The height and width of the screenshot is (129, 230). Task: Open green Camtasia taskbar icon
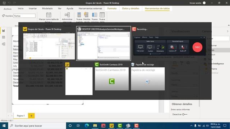point(120,126)
